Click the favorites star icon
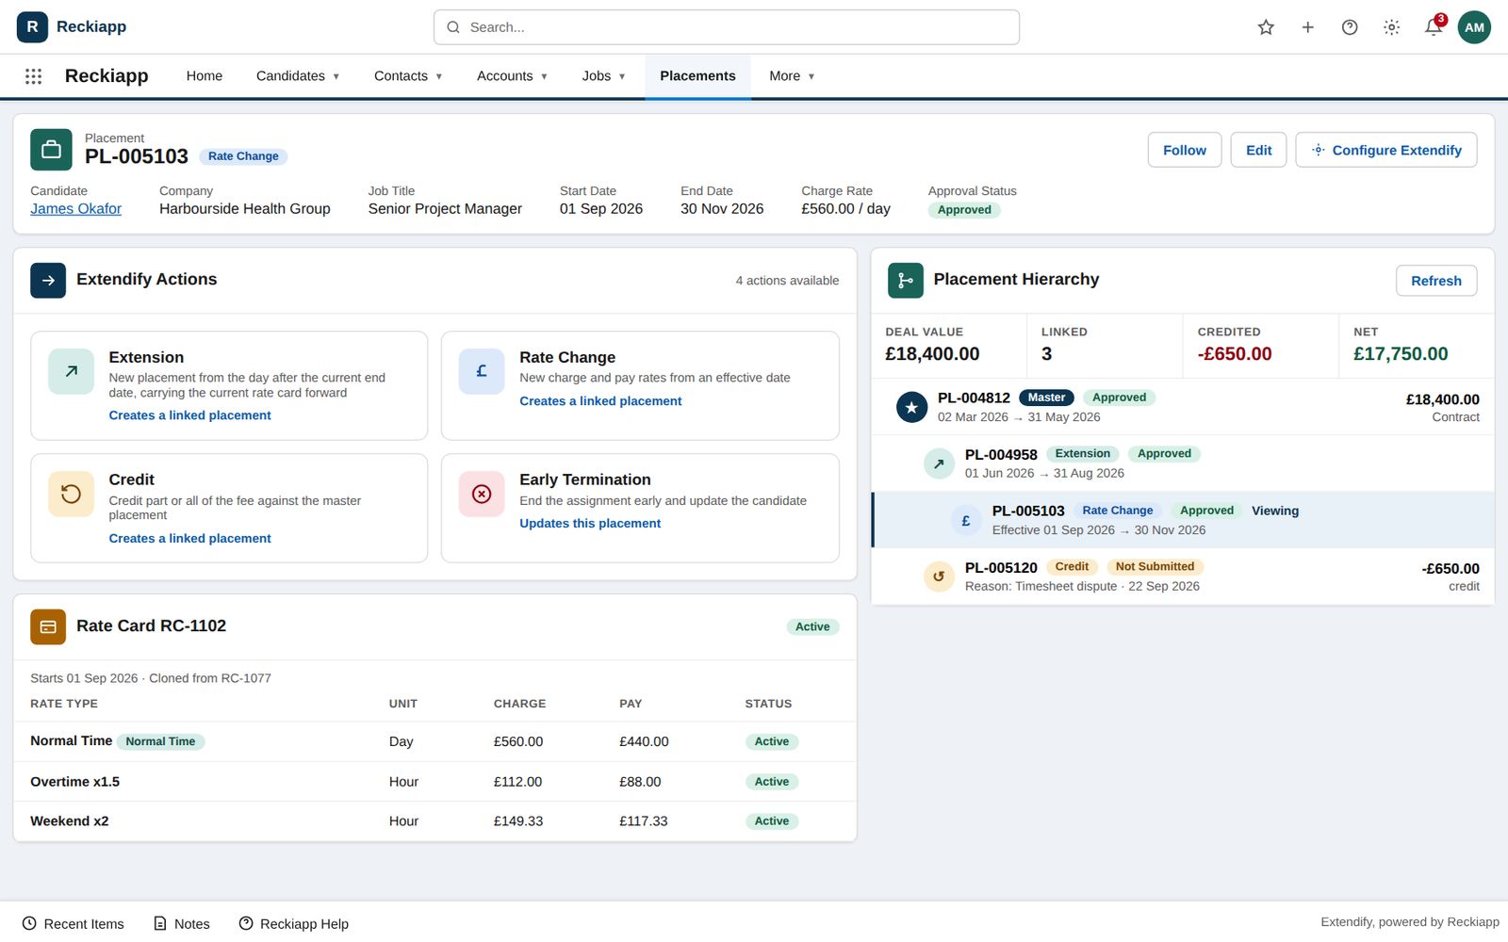The image size is (1508, 942). [x=1266, y=27]
